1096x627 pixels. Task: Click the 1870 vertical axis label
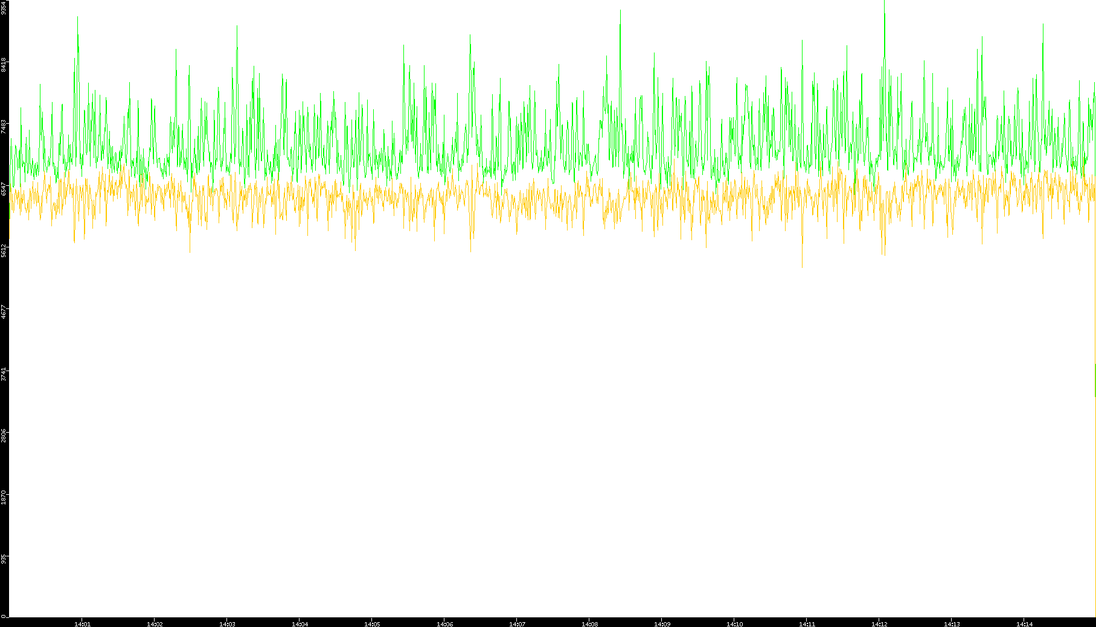coord(4,497)
